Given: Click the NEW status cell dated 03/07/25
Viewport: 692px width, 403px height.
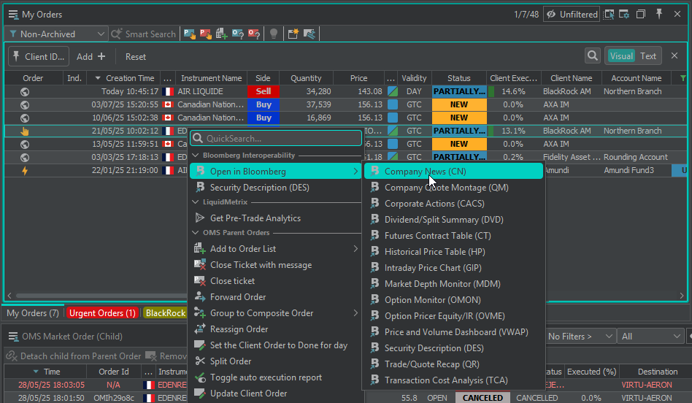Looking at the screenshot, I should (x=459, y=104).
